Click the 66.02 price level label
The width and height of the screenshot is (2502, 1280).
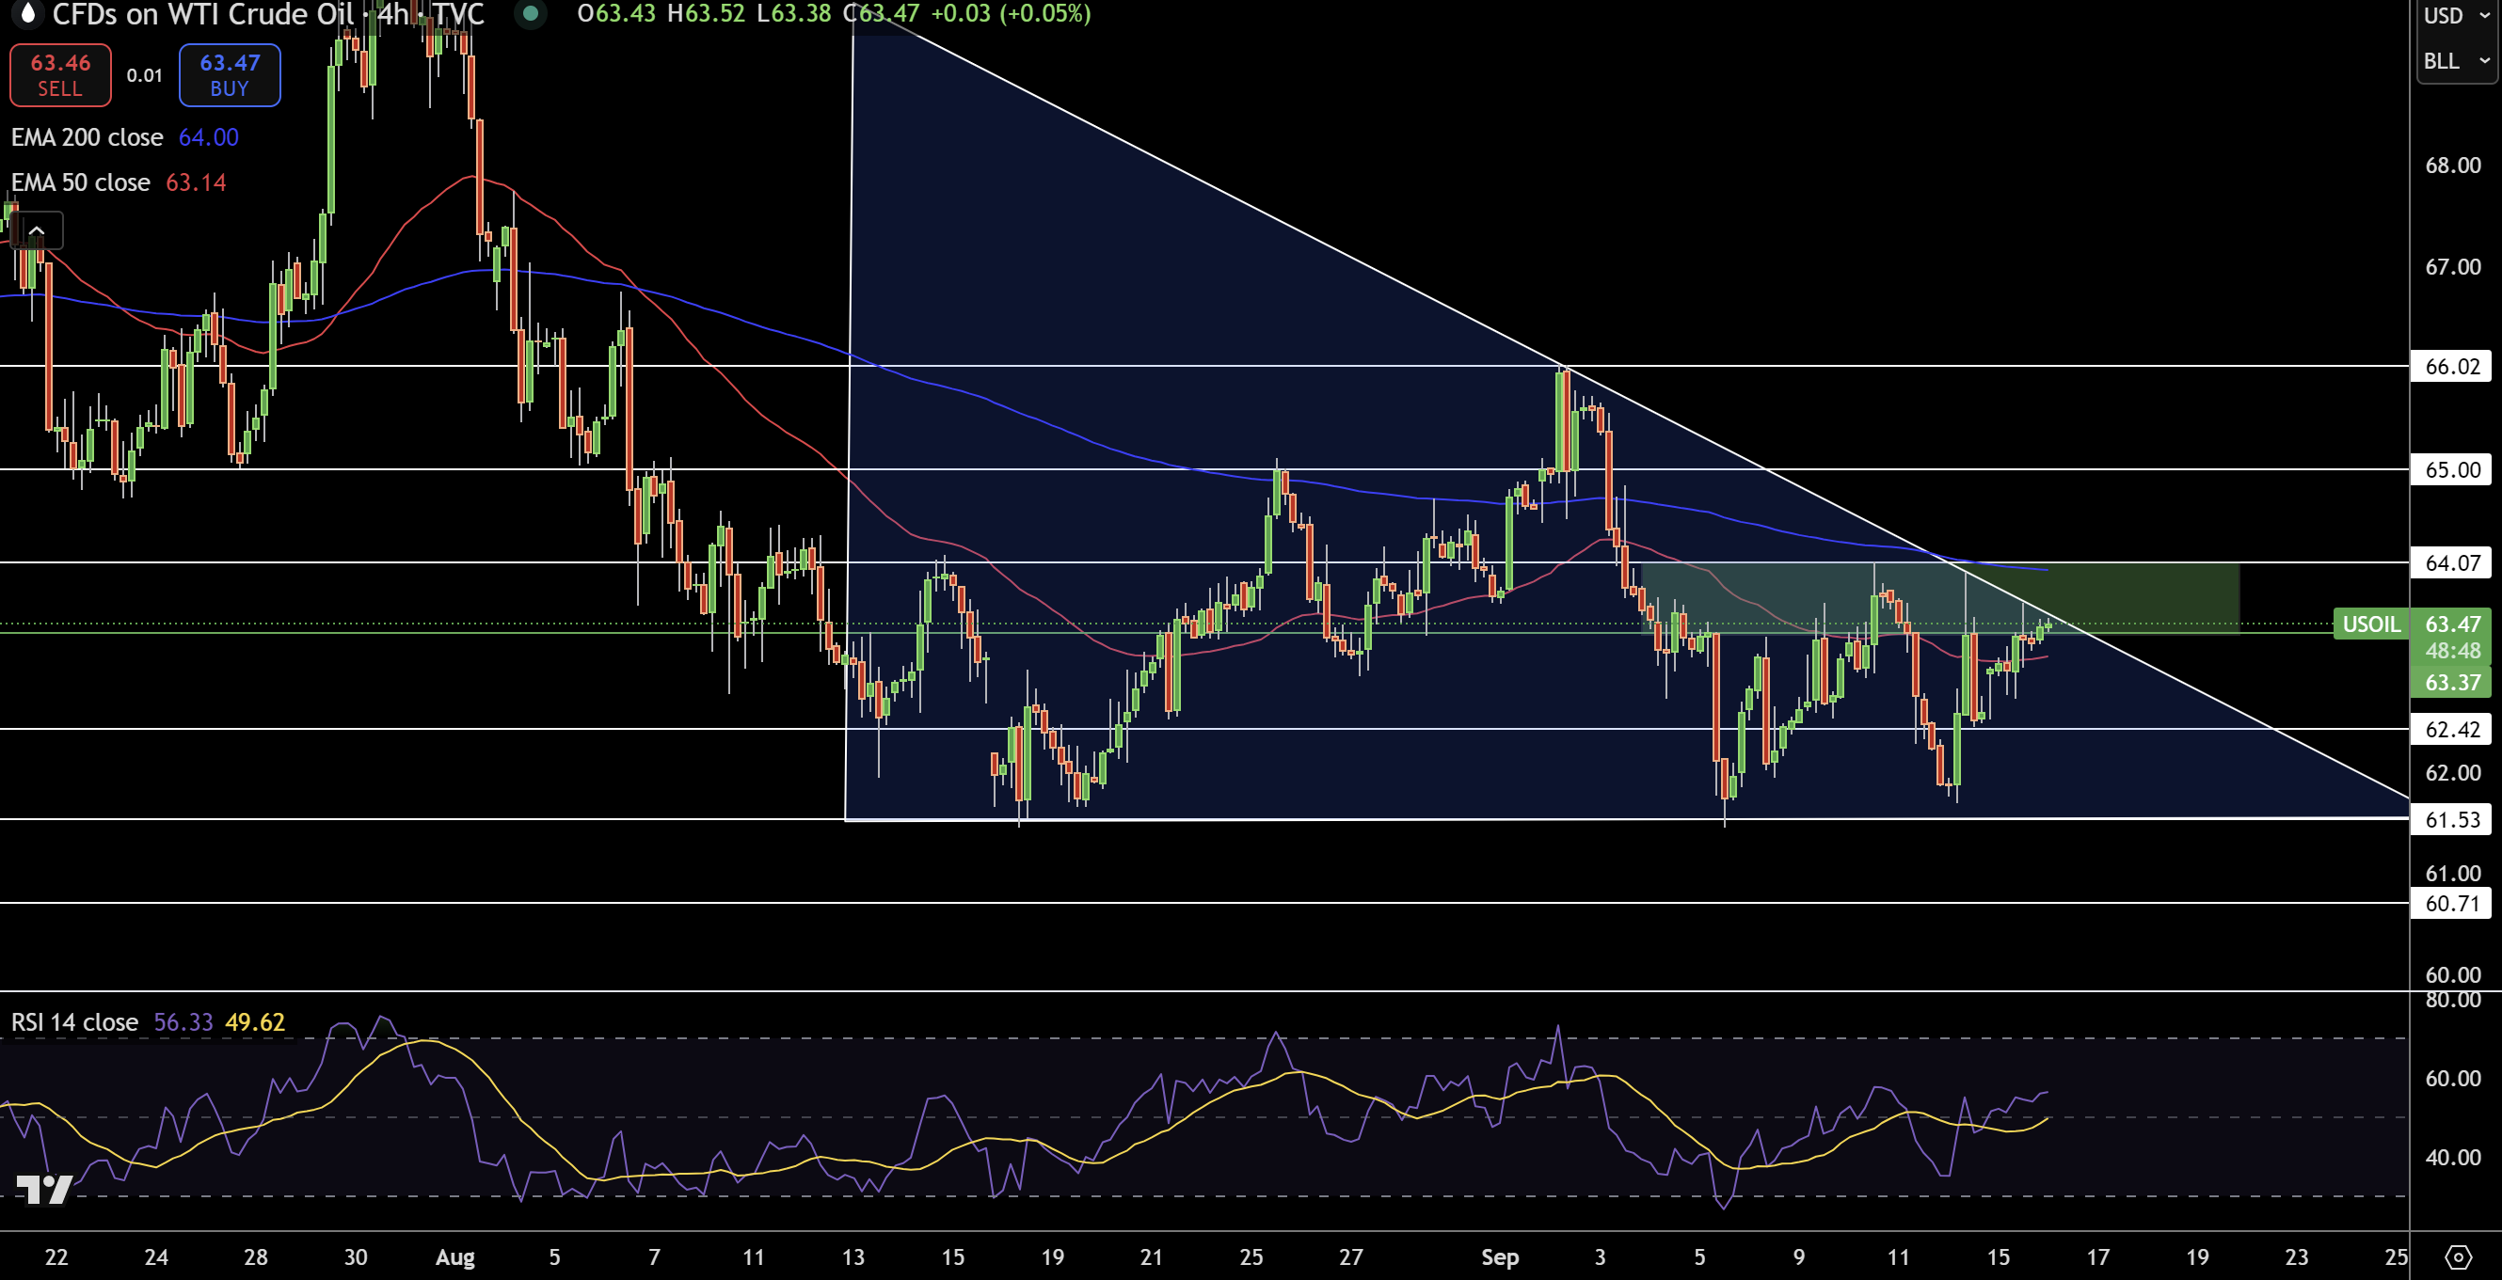coord(2452,366)
